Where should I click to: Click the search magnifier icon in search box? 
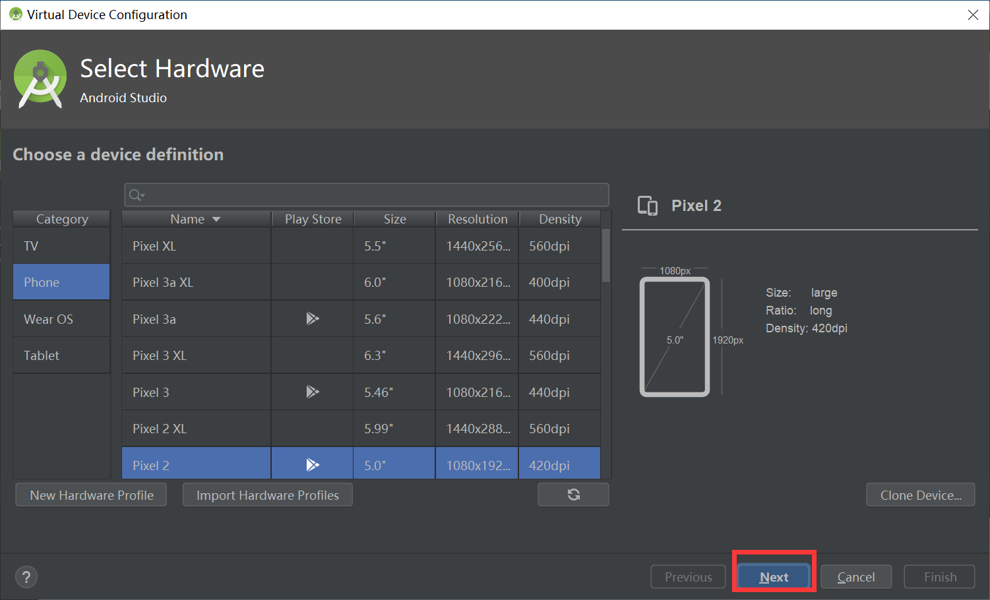[x=136, y=195]
